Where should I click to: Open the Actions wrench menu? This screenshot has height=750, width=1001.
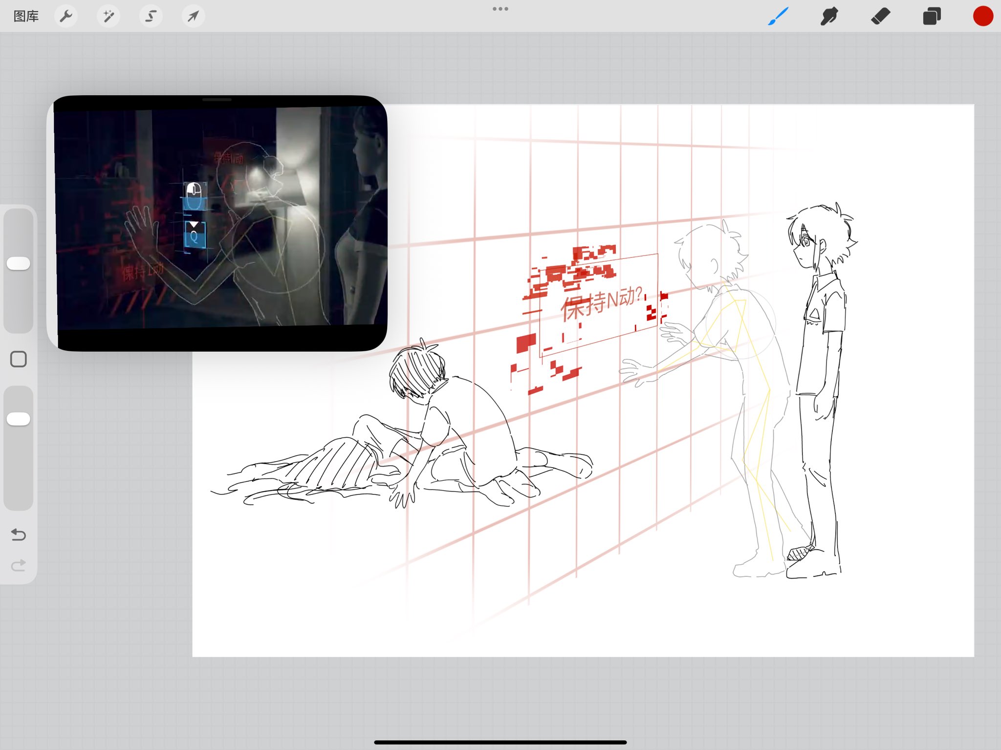point(65,16)
